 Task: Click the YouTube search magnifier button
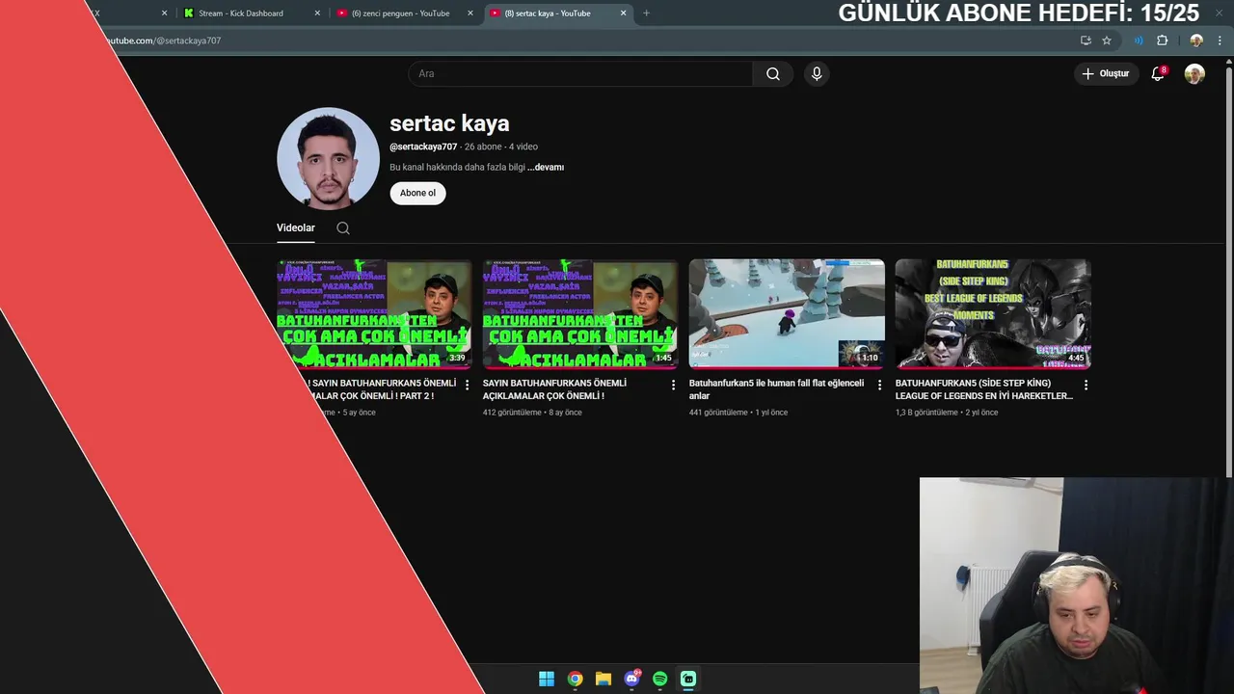tap(772, 73)
